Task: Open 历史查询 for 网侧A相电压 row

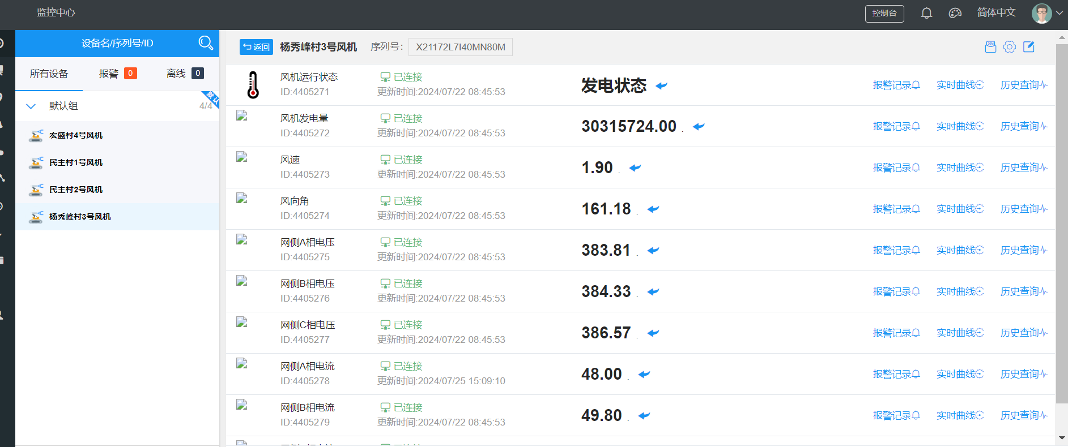Action: pos(1024,250)
